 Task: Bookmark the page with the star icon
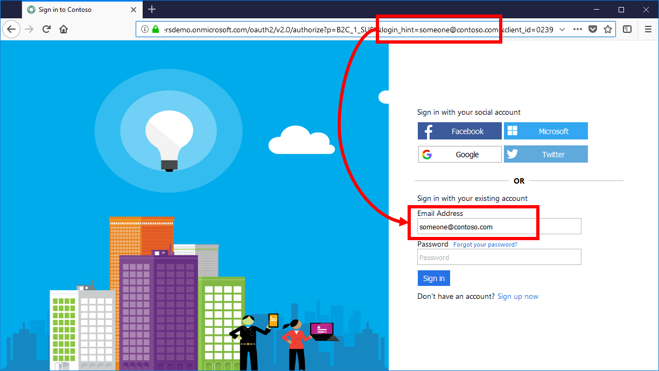pos(608,29)
